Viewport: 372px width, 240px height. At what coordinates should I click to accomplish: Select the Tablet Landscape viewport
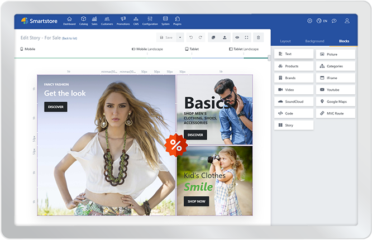[244, 49]
